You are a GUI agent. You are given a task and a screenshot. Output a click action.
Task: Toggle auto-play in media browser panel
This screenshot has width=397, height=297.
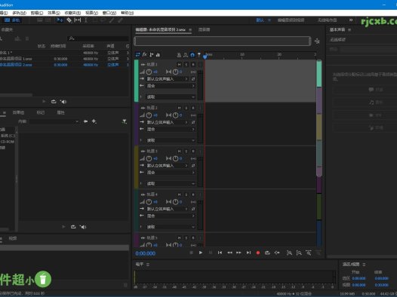[x=83, y=227]
